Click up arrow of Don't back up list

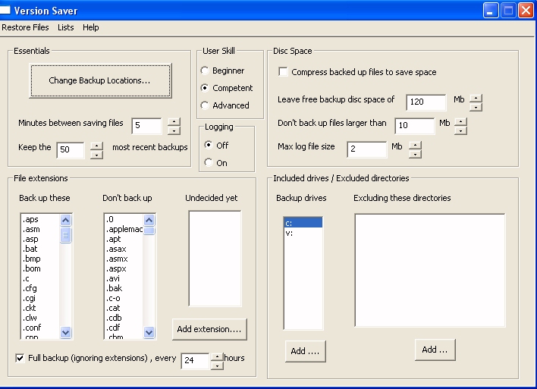[x=149, y=220]
